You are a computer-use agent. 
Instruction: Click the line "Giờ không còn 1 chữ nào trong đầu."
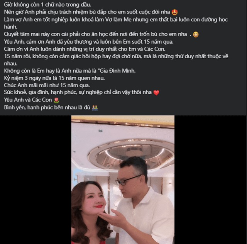click(47, 5)
